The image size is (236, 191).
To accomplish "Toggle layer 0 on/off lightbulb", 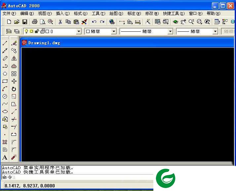I will point(26,31).
